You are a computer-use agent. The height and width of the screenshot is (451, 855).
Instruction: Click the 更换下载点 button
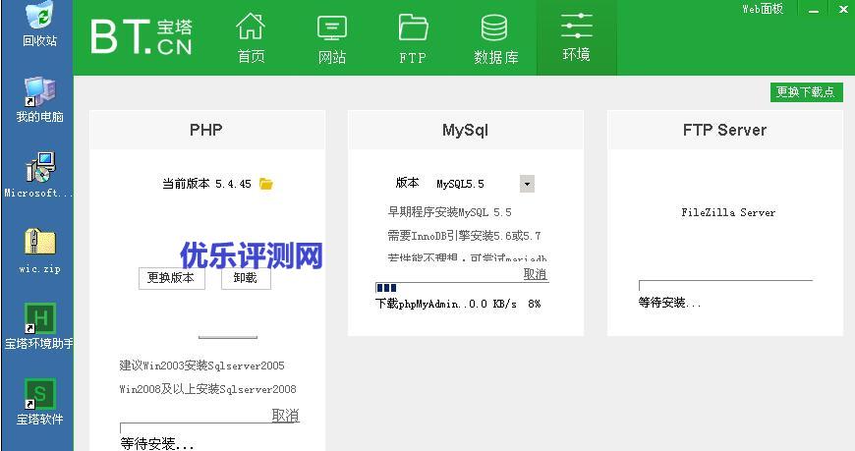(806, 92)
